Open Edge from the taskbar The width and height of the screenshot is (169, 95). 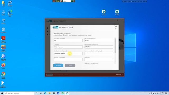pos(45,93)
